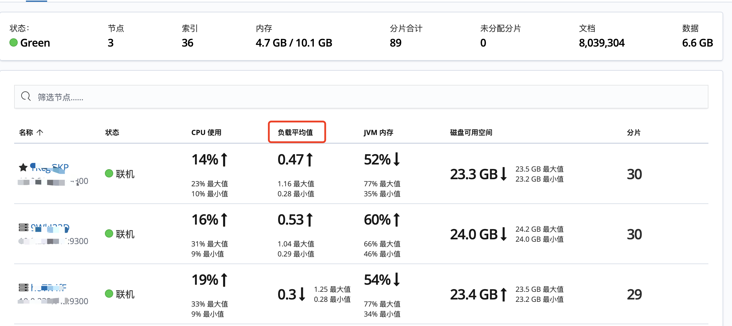This screenshot has width=732, height=326.
Task: Sort by 分片 column header
Action: coord(634,133)
